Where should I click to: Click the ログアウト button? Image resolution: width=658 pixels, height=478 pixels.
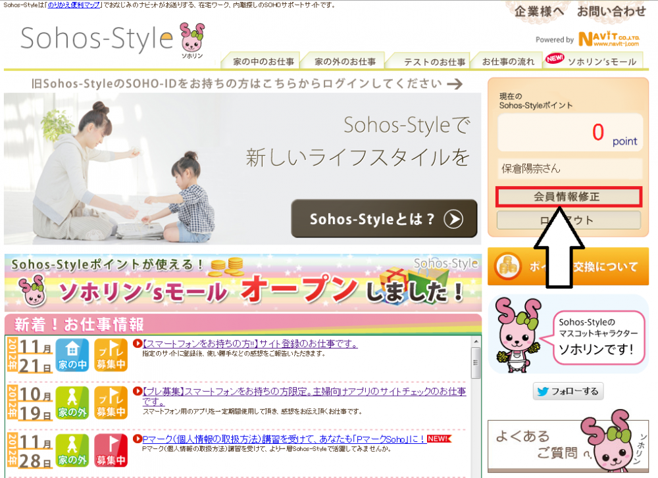pyautogui.click(x=569, y=220)
